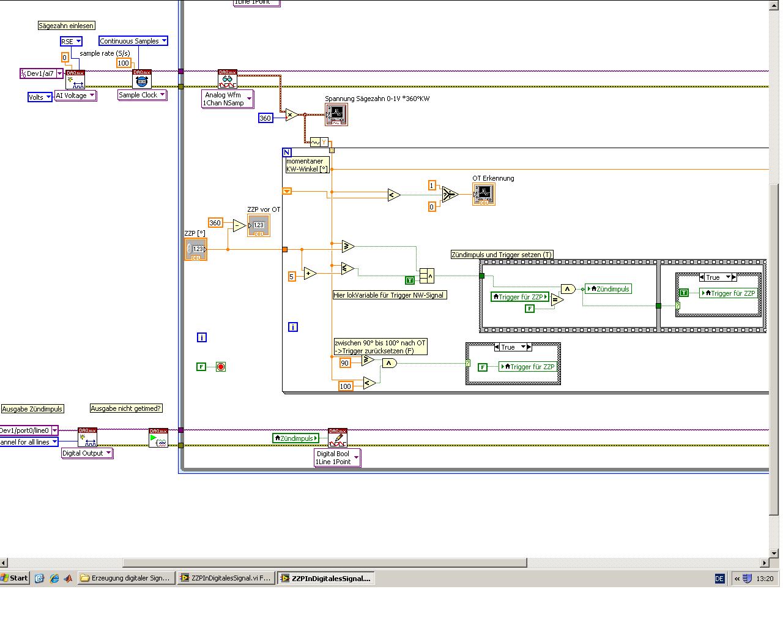
Task: Select the DAQmx Write Digital Bool node
Action: pyautogui.click(x=338, y=437)
